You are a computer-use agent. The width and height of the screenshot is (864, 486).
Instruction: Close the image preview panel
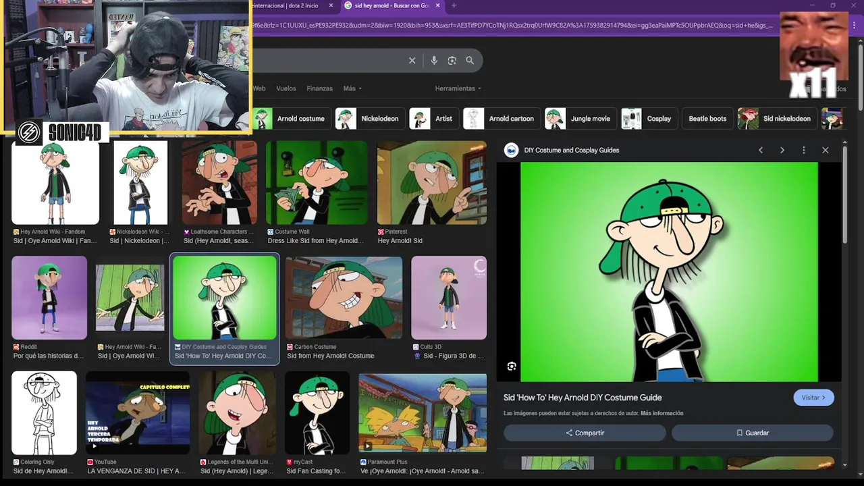point(825,150)
